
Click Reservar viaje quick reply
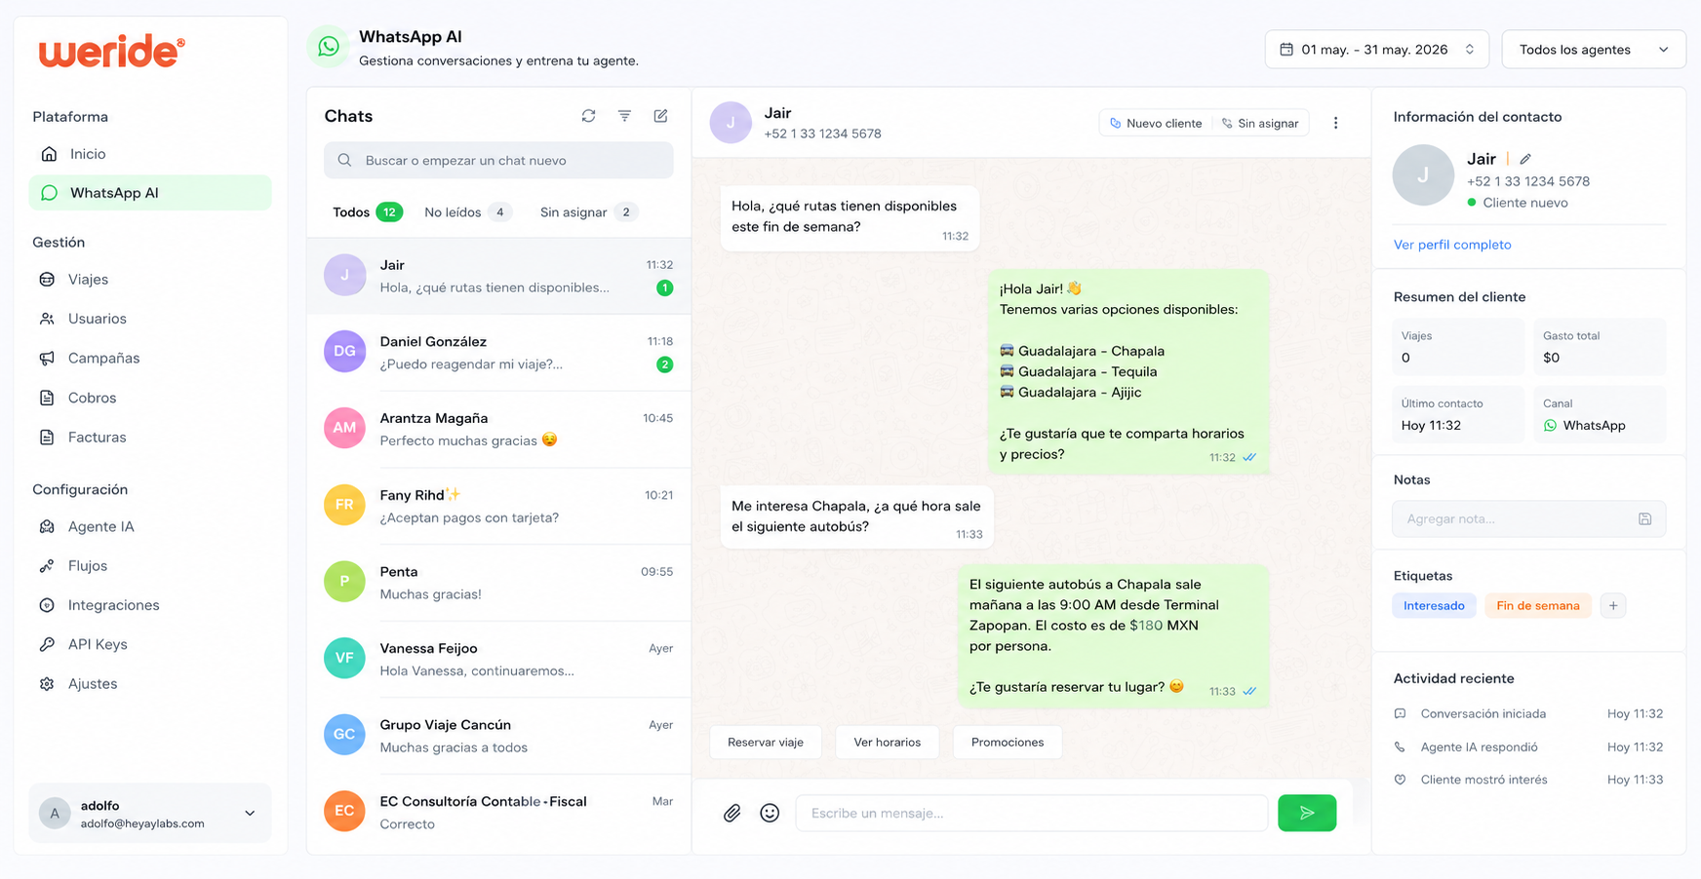pos(766,743)
